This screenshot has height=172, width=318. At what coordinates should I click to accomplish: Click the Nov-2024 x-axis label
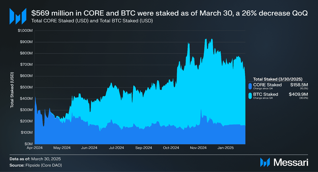pyautogui.click(x=198, y=148)
